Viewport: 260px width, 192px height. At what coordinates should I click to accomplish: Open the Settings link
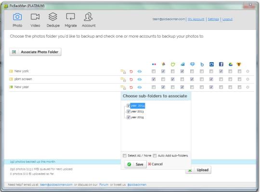click(213, 19)
